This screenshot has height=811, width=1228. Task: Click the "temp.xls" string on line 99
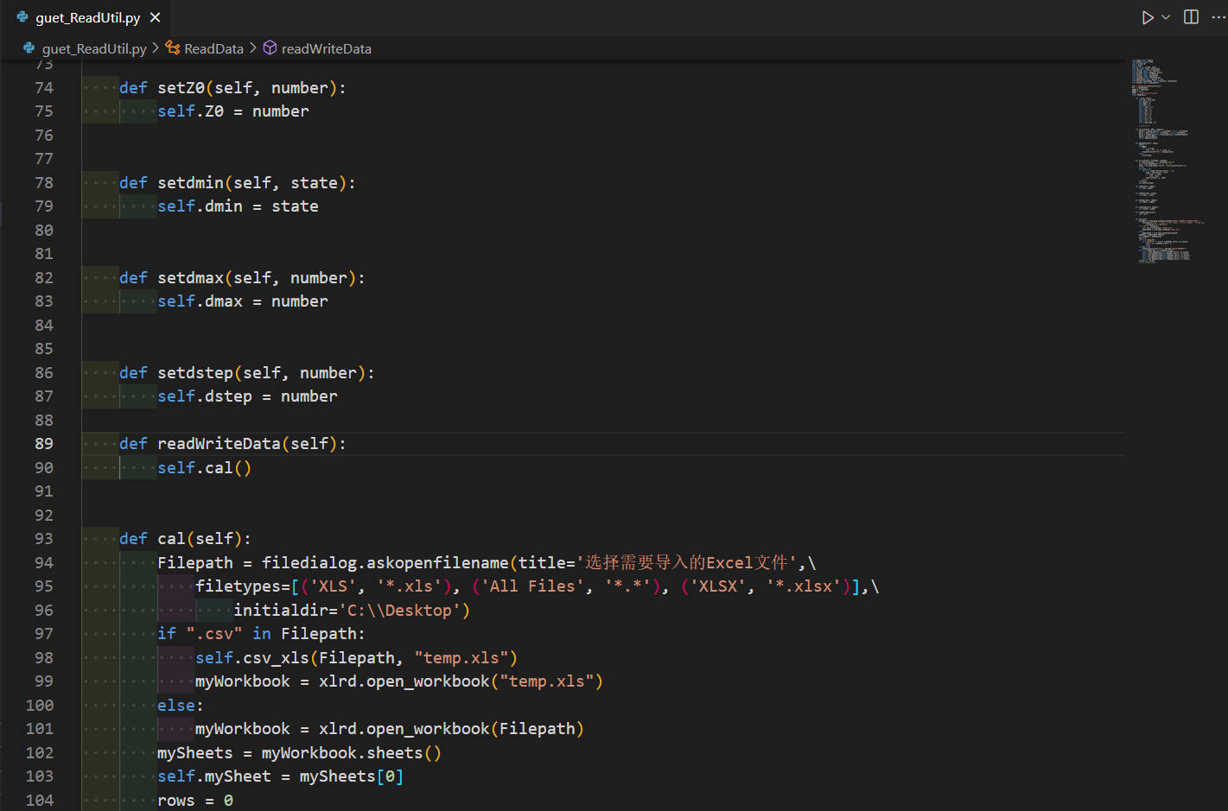point(546,681)
